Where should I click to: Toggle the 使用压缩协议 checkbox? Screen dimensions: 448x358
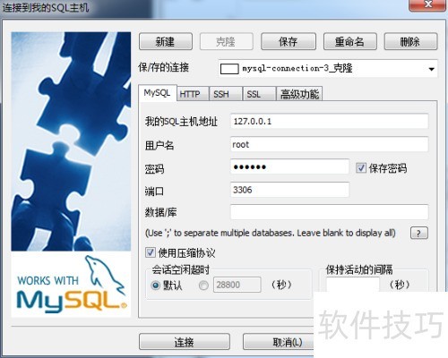tap(151, 252)
